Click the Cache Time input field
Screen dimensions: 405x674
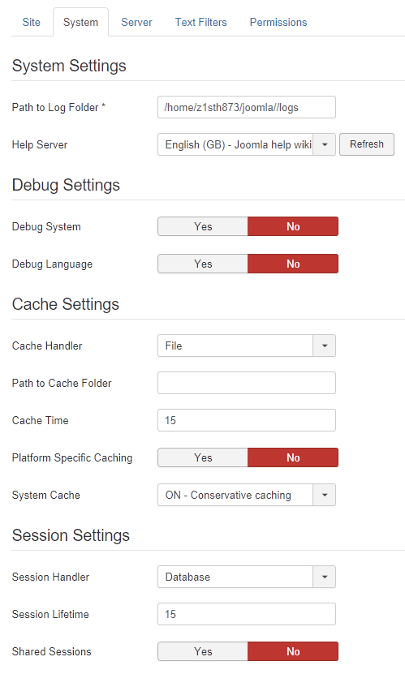(247, 420)
